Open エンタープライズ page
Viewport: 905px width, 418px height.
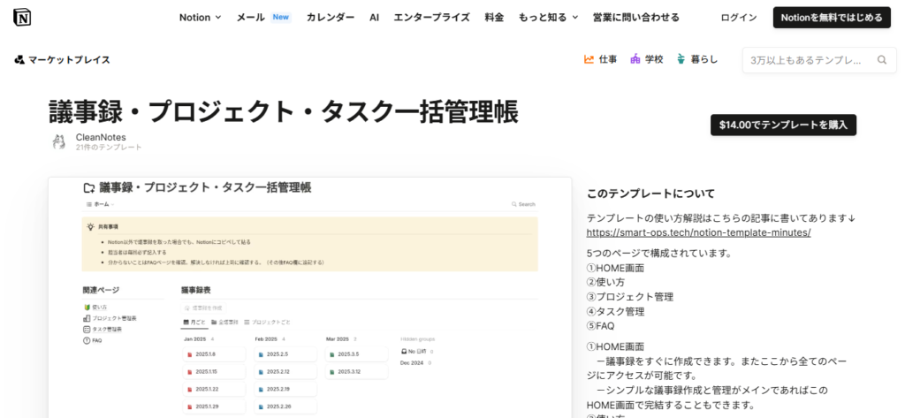point(431,18)
